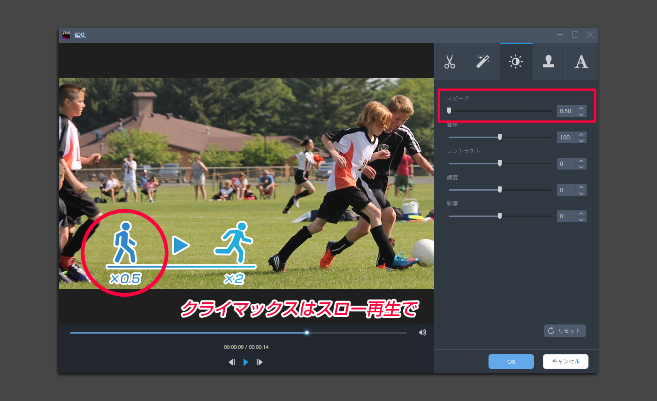
Task: Click the キャンセル cancel button
Action: (565, 362)
